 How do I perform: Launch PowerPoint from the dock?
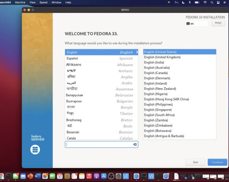[x=30, y=176]
